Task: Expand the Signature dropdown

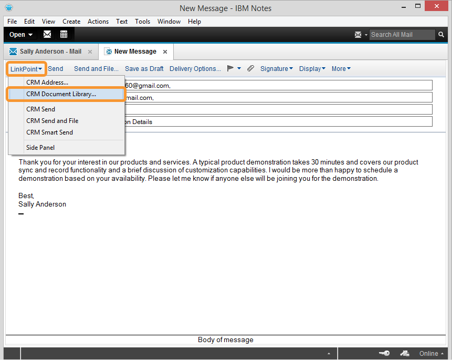Action: pyautogui.click(x=277, y=69)
